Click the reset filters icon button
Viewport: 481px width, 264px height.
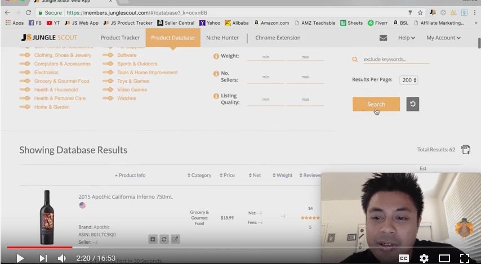click(412, 104)
